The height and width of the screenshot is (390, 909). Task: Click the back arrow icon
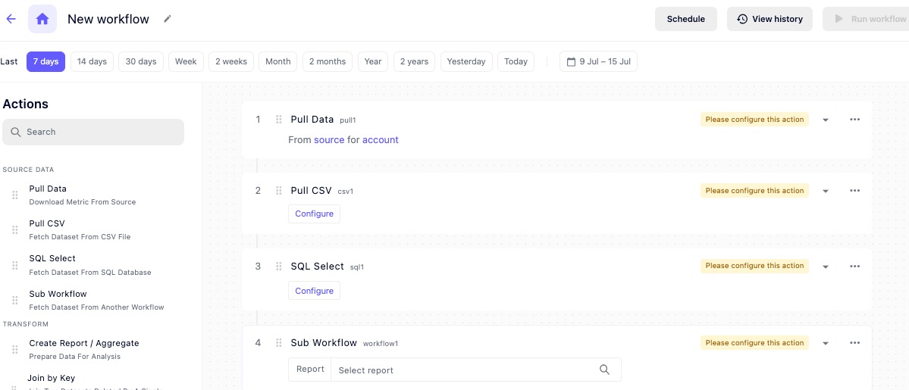click(11, 19)
